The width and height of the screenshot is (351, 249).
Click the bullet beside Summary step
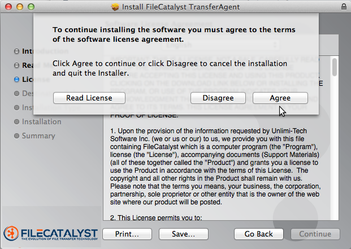tap(16, 136)
